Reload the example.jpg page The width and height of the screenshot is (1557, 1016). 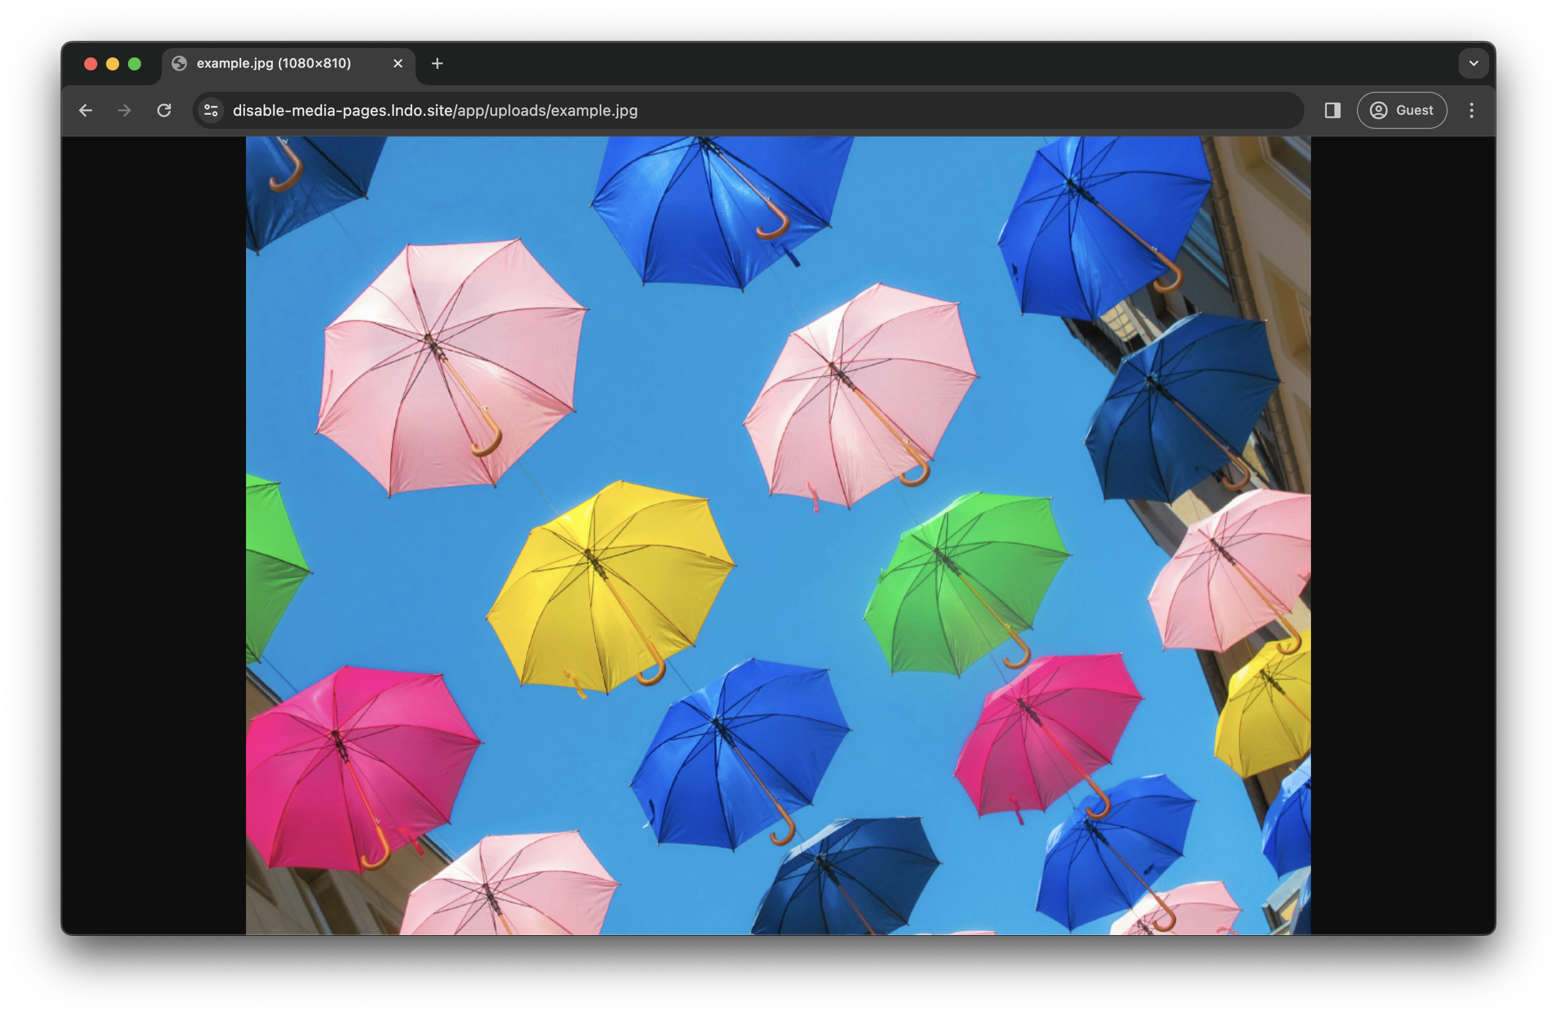pyautogui.click(x=164, y=110)
